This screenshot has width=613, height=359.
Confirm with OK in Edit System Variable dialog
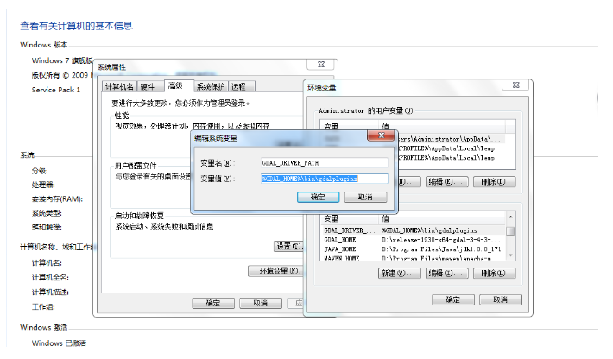(x=318, y=197)
